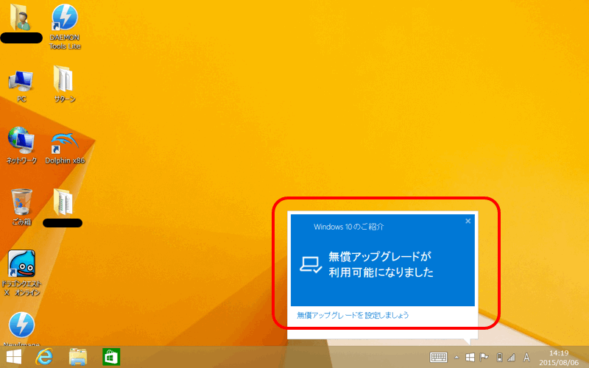Screen dimensions: 589x368
Task: Open the ごみ箱 recycle bin
Action: tap(21, 202)
